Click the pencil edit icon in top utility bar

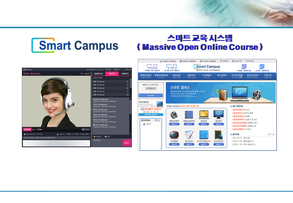pyautogui.click(x=221, y=61)
